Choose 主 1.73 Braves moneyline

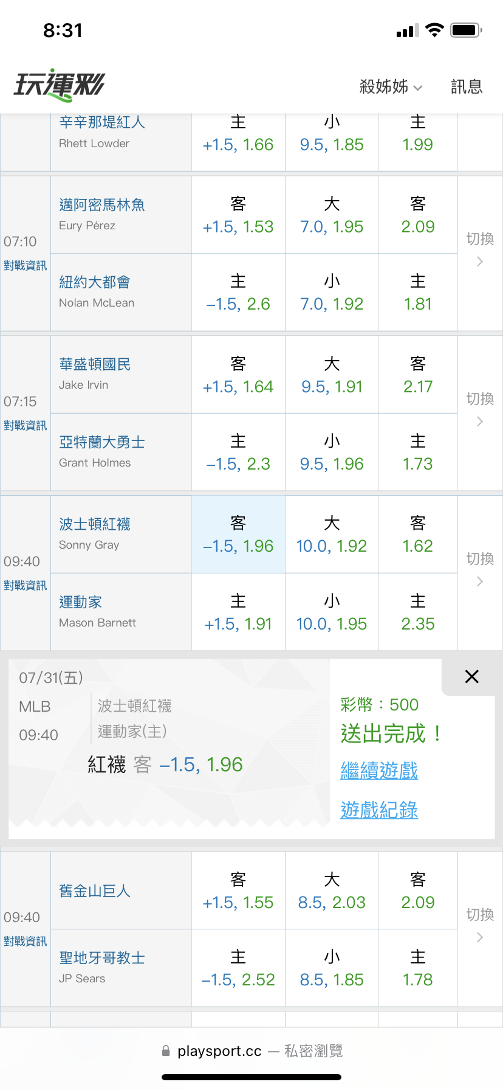[418, 452]
